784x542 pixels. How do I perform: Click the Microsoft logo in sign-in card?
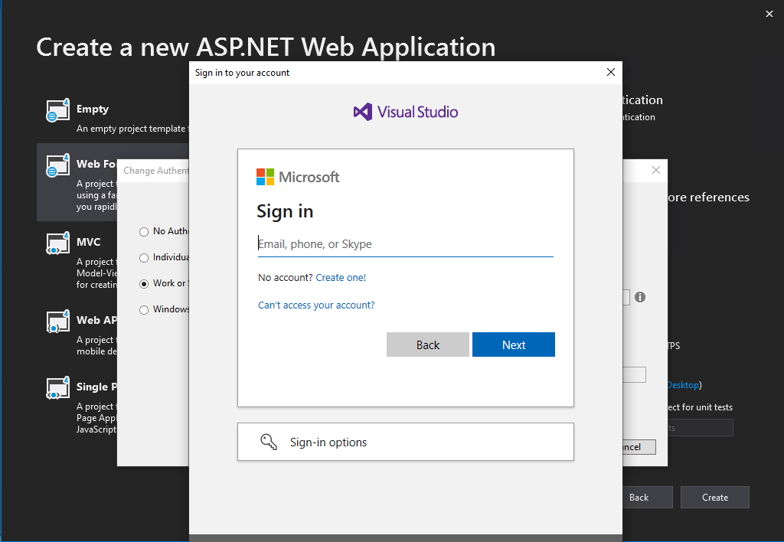point(298,177)
